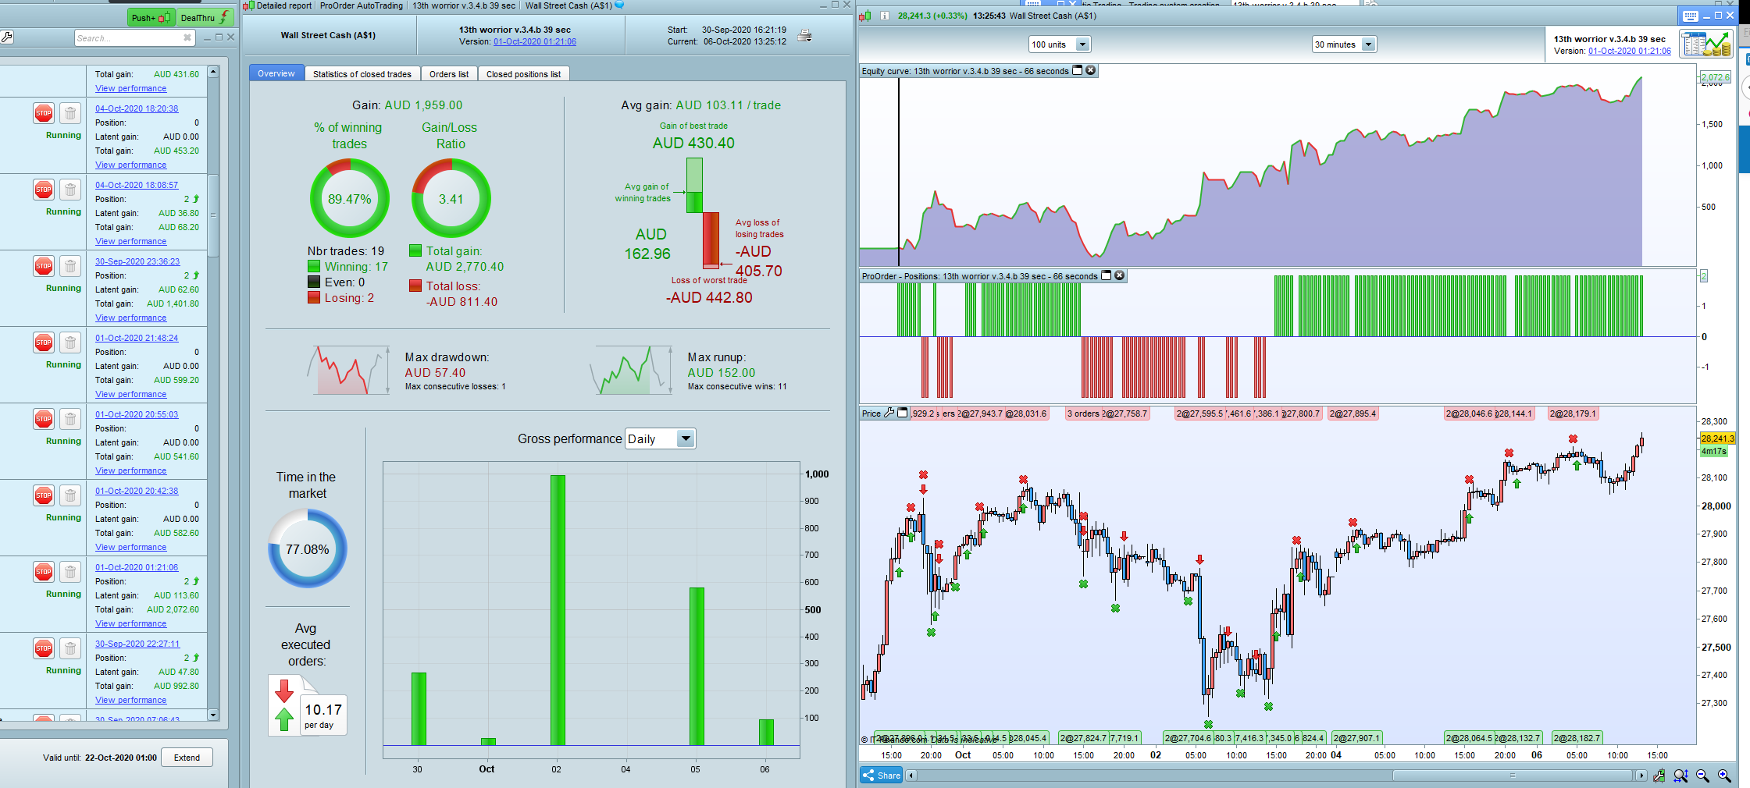Click the printer icon in the Detailed report
The image size is (1750, 788).
(804, 35)
